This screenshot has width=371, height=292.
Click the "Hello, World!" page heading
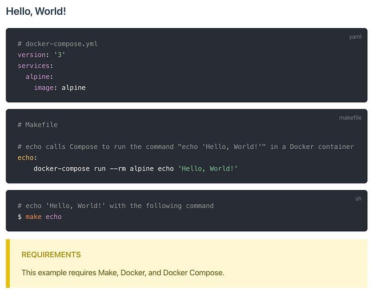tap(36, 11)
